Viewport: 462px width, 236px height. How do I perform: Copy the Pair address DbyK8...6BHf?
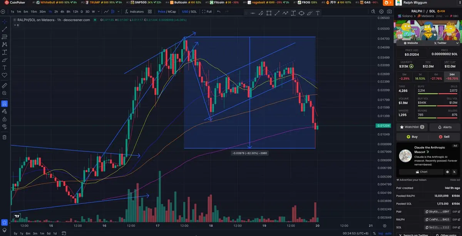point(437,212)
